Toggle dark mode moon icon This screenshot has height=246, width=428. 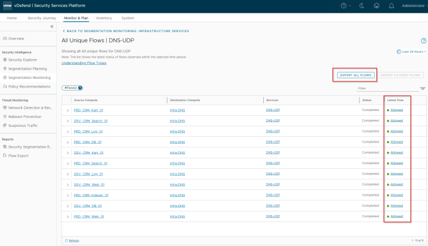point(361,5)
